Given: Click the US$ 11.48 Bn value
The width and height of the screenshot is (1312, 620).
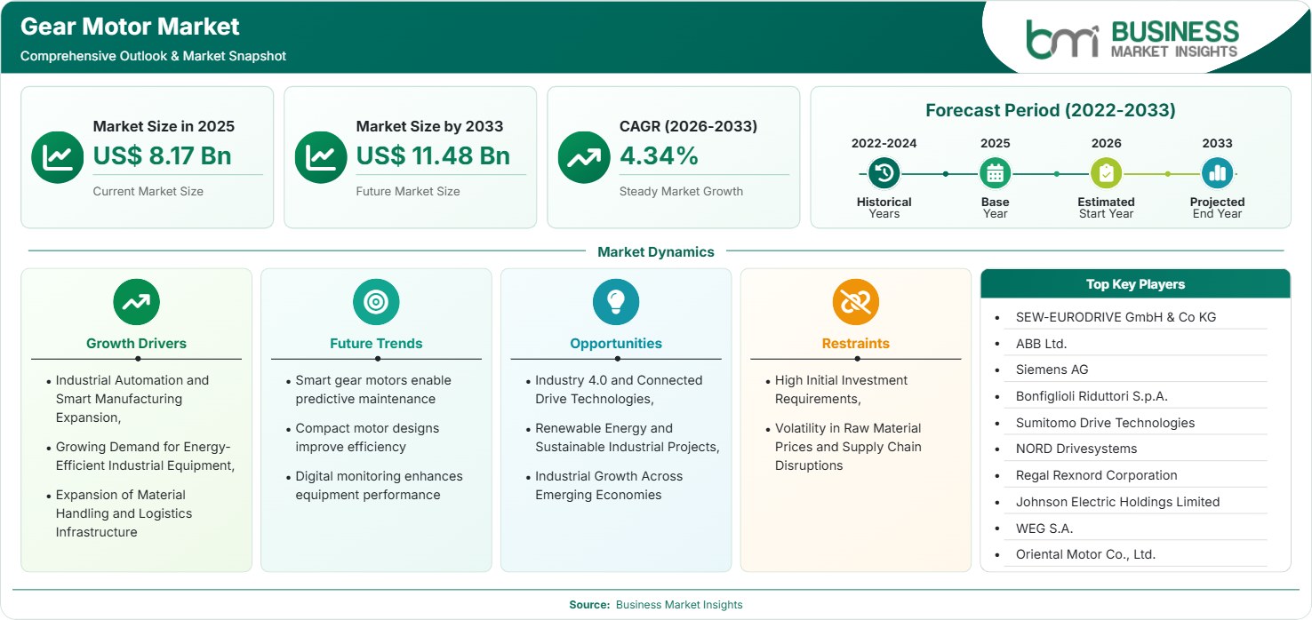Looking at the screenshot, I should pos(433,155).
